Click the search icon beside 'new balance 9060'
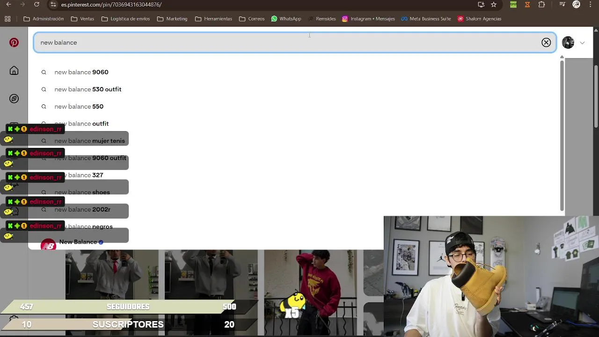This screenshot has width=599, height=337. point(44,72)
